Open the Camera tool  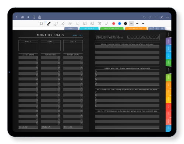tap(92, 24)
